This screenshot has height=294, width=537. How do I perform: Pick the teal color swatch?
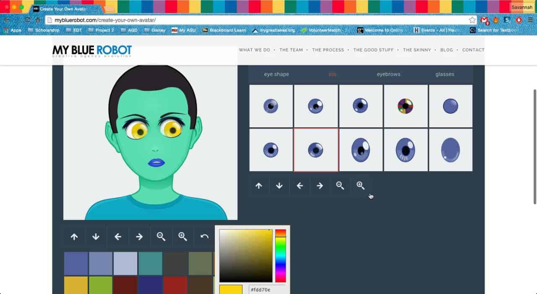[x=150, y=263]
